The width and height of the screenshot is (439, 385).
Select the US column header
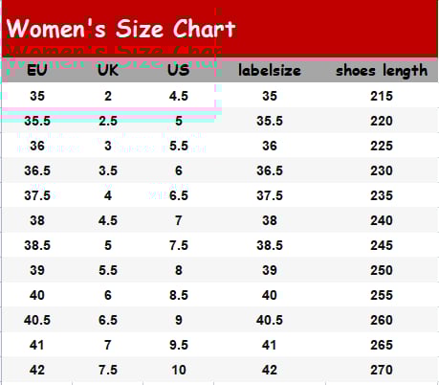click(179, 70)
